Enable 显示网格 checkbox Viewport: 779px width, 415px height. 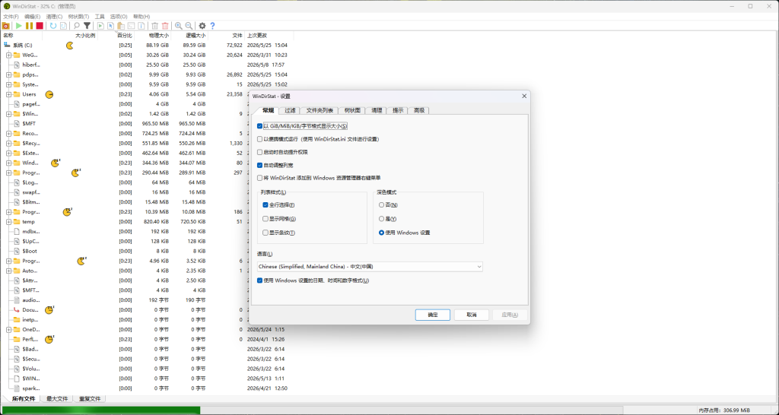point(265,219)
